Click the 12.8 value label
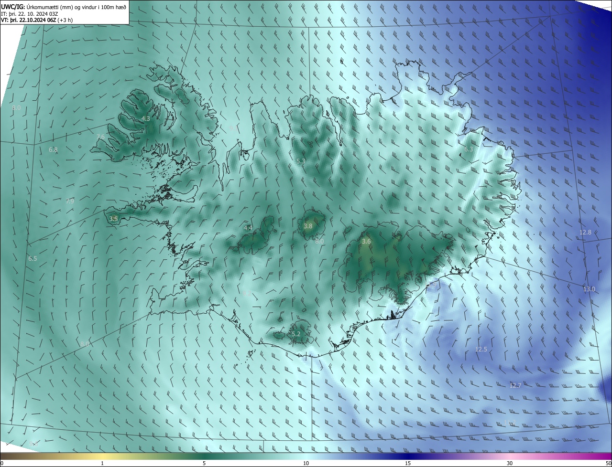612x467 pixels. click(585, 232)
